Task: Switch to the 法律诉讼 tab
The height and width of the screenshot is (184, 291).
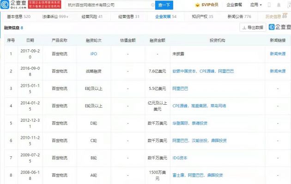Action: click(x=55, y=17)
